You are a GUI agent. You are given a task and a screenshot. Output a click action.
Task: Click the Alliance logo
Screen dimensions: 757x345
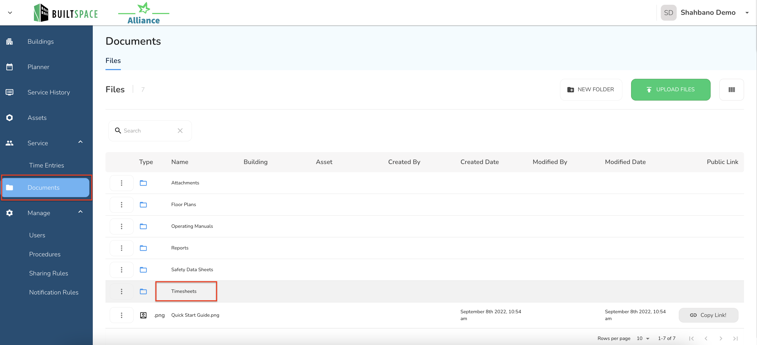[x=144, y=13]
